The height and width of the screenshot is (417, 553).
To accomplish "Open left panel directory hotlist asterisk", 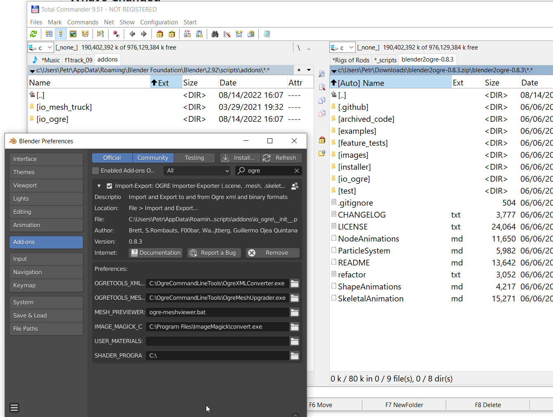I will coord(299,70).
